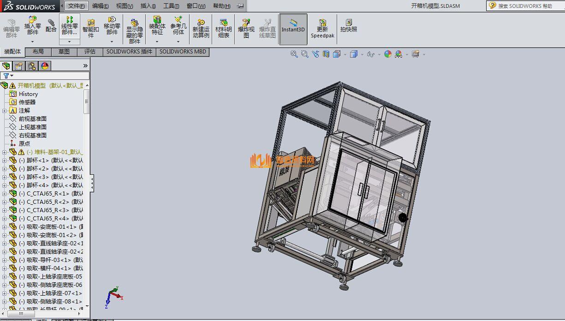The image size is (565, 321).
Task: Toggle the menu bar pin icon
Action: pyautogui.click(x=240, y=6)
